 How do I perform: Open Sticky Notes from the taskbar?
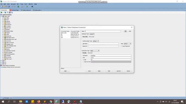coord(33,101)
